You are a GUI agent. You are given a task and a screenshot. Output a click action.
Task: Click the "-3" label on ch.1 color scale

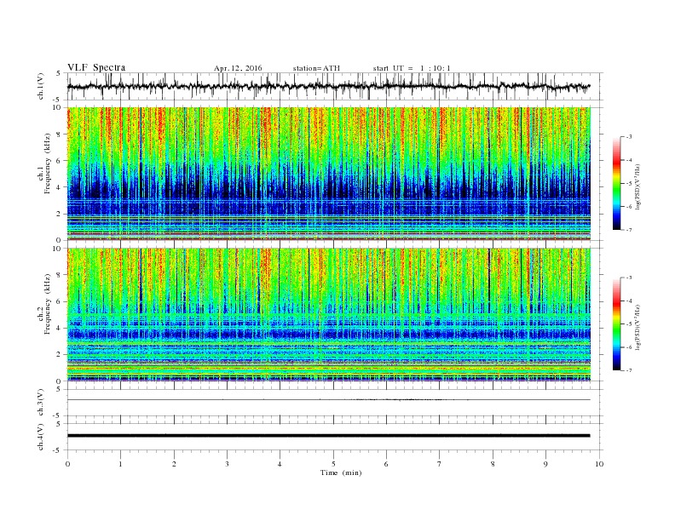[x=628, y=137]
